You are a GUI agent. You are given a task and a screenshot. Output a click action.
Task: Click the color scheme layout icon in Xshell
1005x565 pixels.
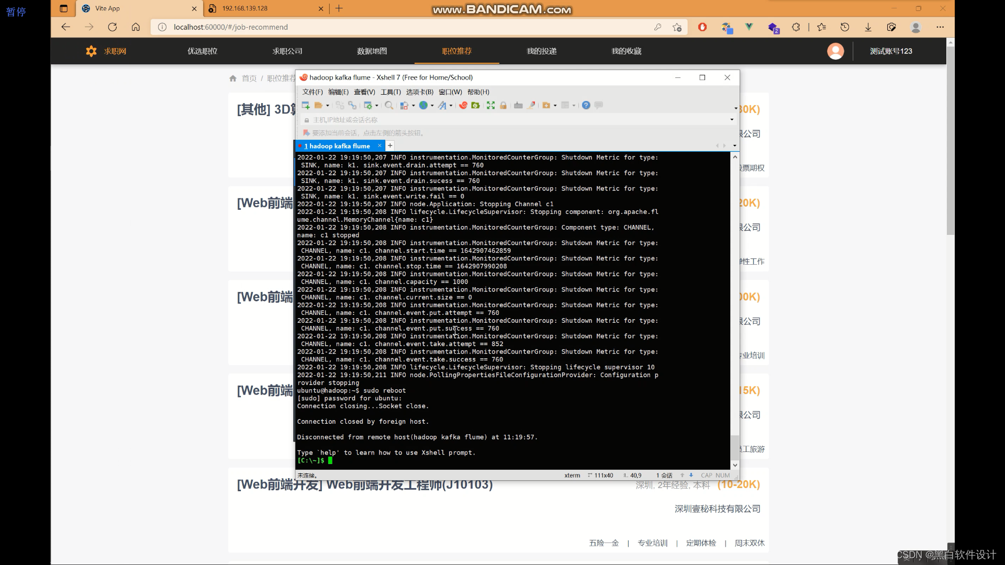pyautogui.click(x=404, y=105)
